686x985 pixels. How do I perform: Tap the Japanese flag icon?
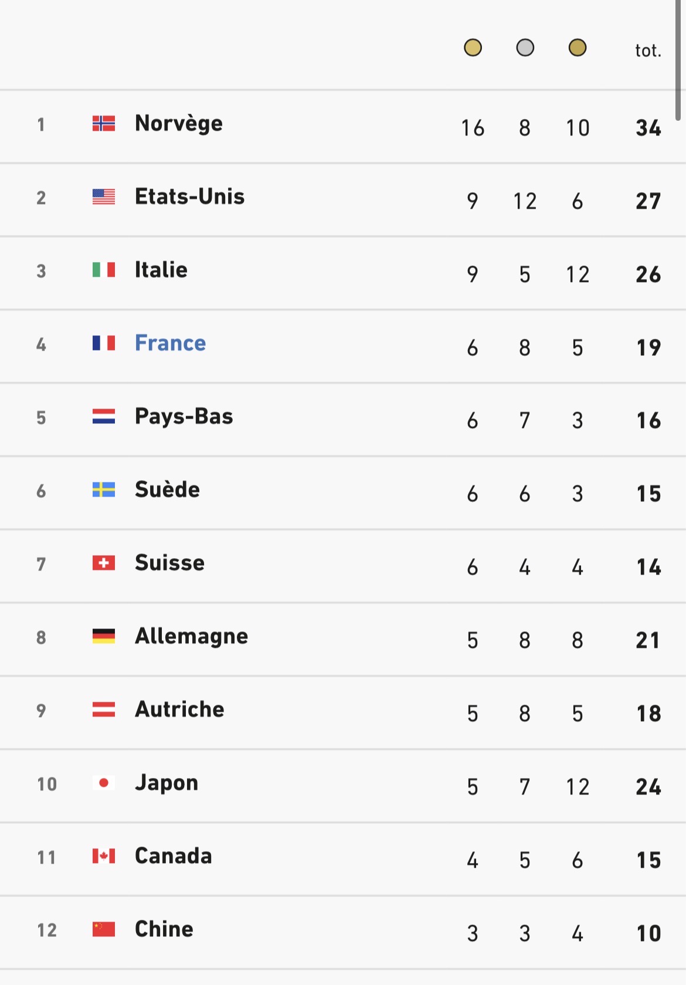104,783
